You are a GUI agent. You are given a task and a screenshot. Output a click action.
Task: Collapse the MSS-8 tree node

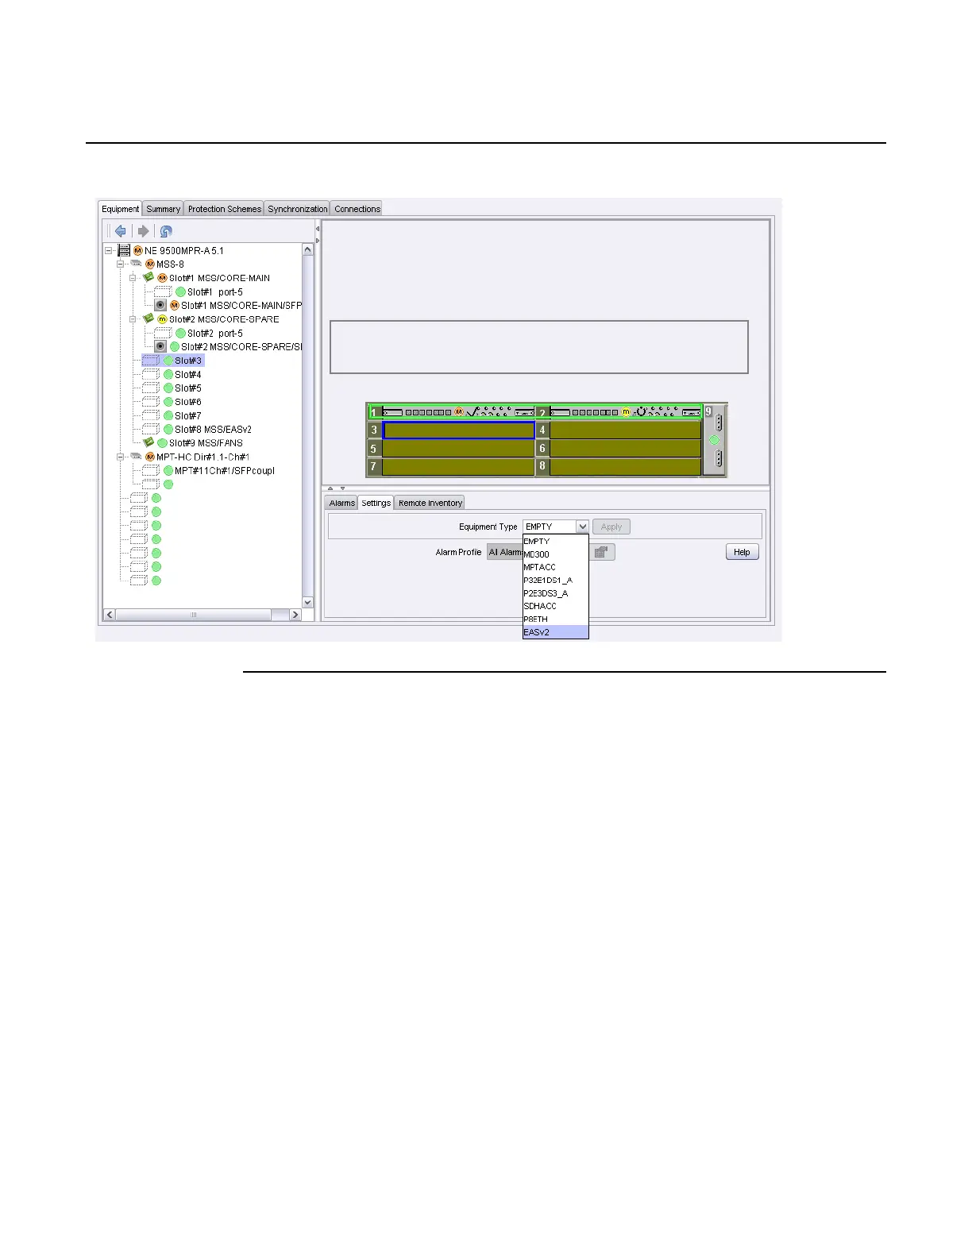pos(121,264)
